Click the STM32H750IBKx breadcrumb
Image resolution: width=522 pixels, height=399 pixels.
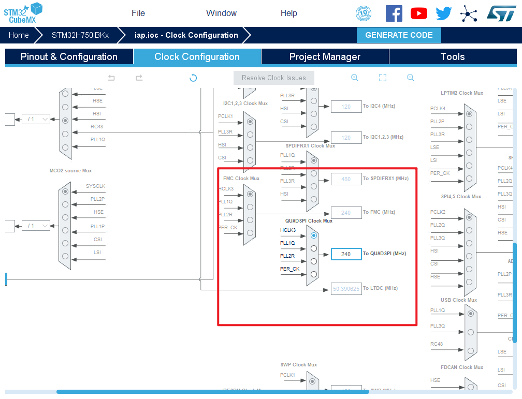tap(80, 35)
